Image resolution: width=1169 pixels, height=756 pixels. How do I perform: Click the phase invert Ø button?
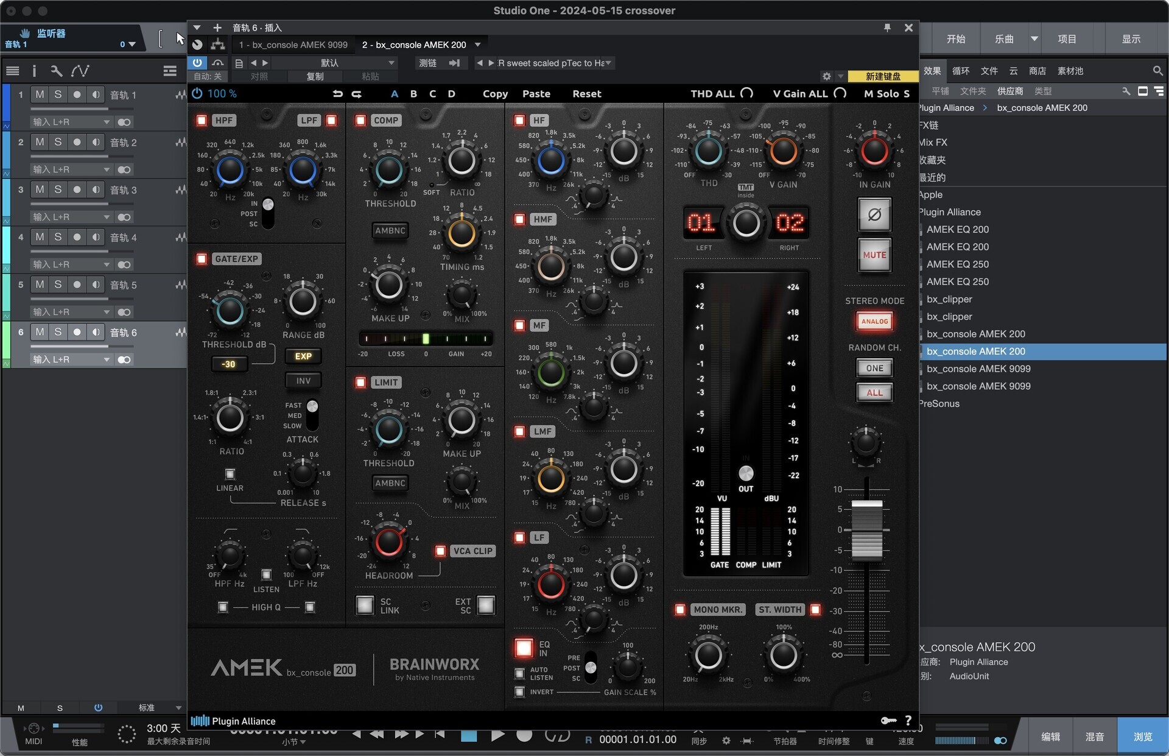click(874, 214)
